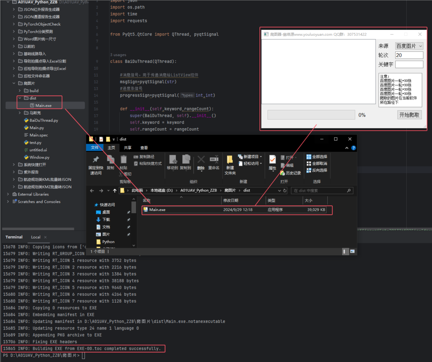The width and height of the screenshot is (432, 362).
Task: Click the 复制到 icon in the ribbon
Action: (x=186, y=160)
